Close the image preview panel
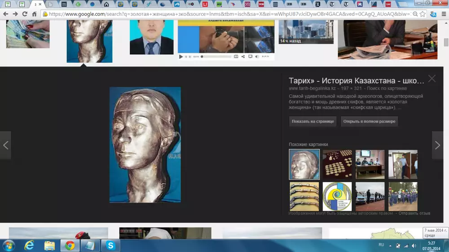 (x=431, y=79)
